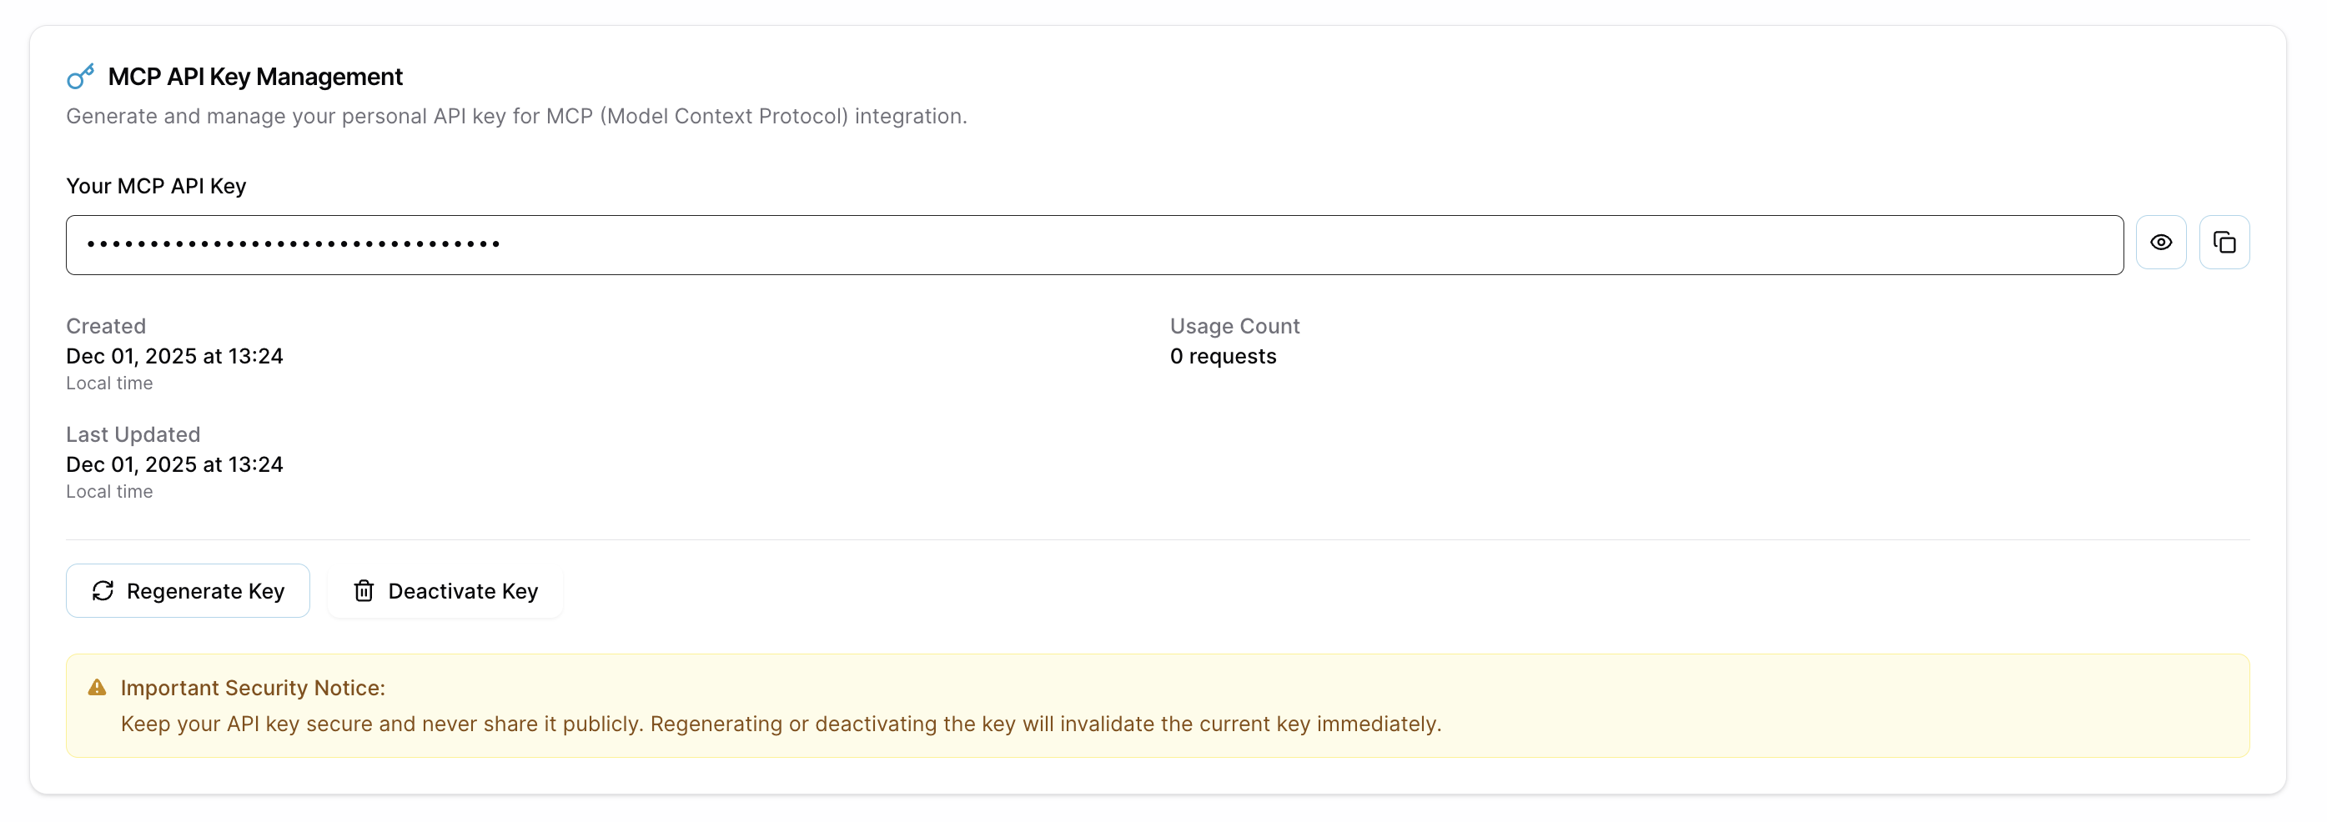This screenshot has height=822, width=2327.
Task: Click the Usage Count label
Action: coord(1234,326)
